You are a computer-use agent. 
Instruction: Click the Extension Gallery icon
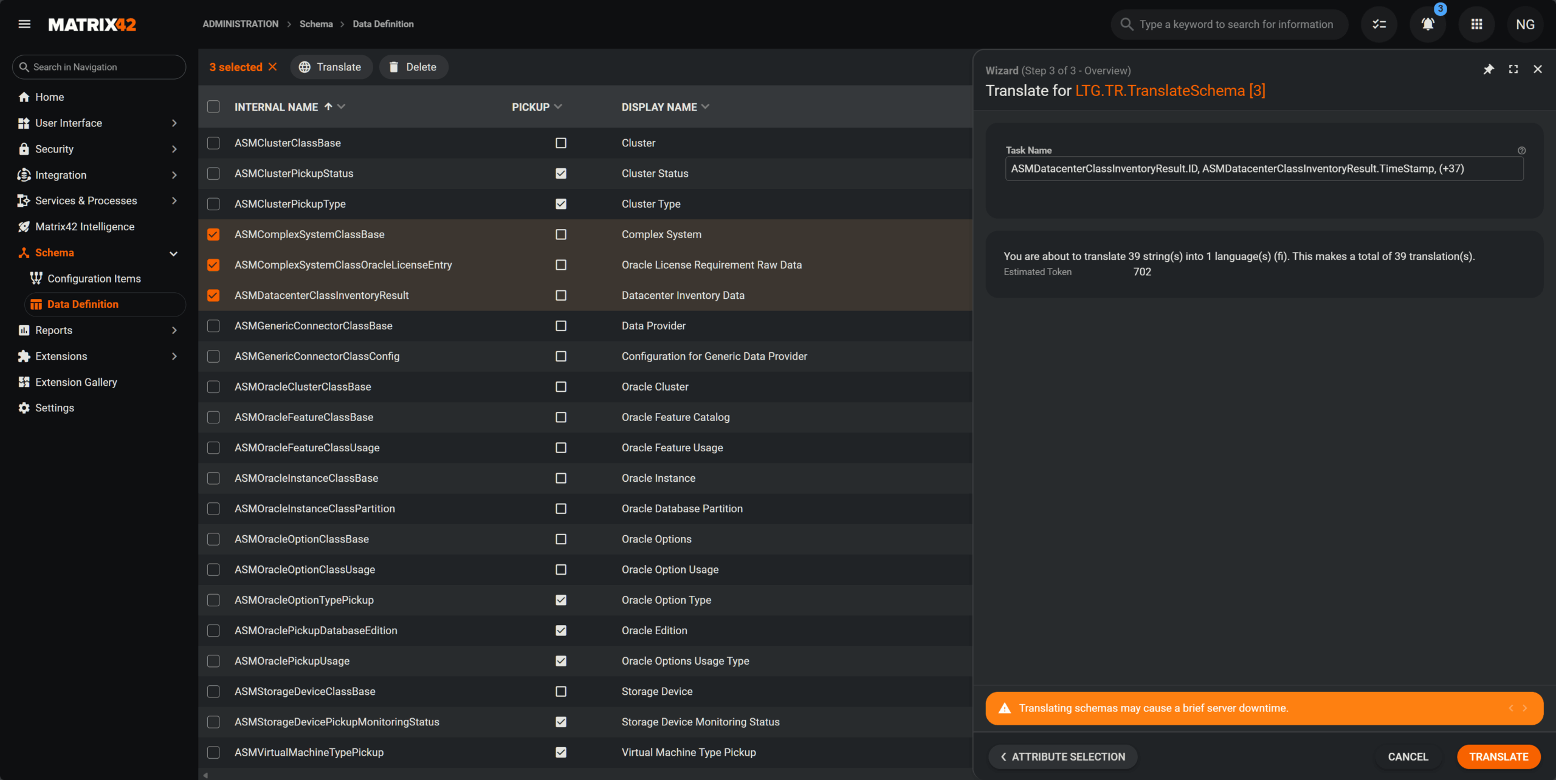tap(24, 382)
